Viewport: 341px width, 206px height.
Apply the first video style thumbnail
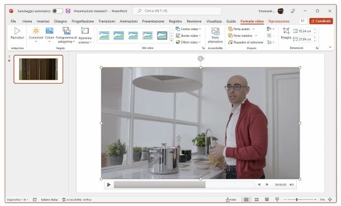[x=104, y=35]
